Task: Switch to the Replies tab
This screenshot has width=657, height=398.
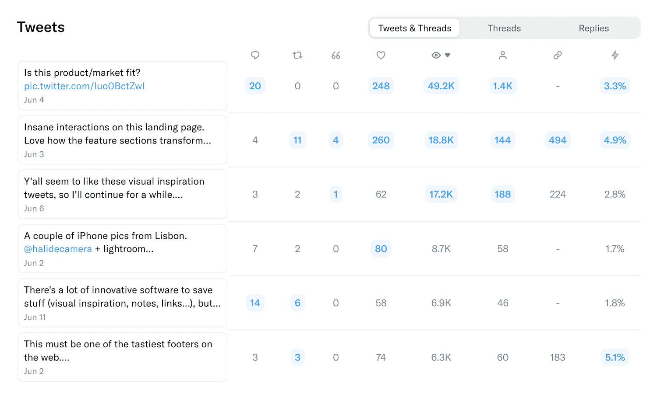Action: point(593,28)
